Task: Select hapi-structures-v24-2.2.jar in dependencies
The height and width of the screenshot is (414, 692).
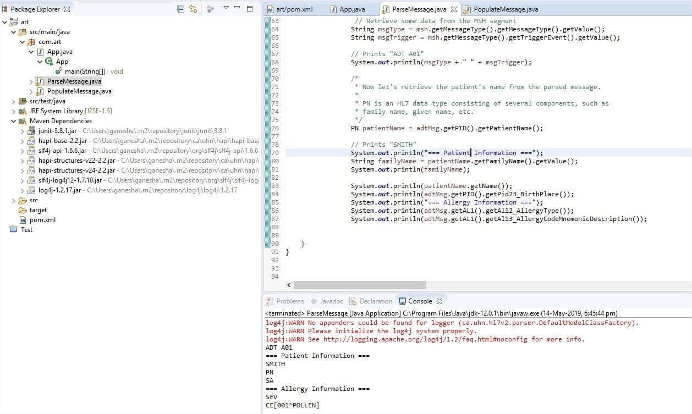Action: 76,170
